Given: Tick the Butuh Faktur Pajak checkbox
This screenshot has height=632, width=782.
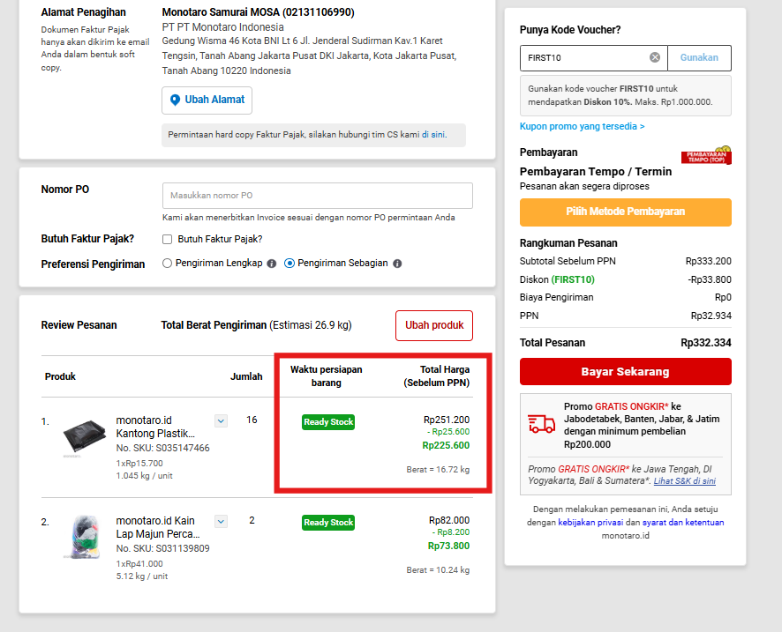Looking at the screenshot, I should click(167, 240).
